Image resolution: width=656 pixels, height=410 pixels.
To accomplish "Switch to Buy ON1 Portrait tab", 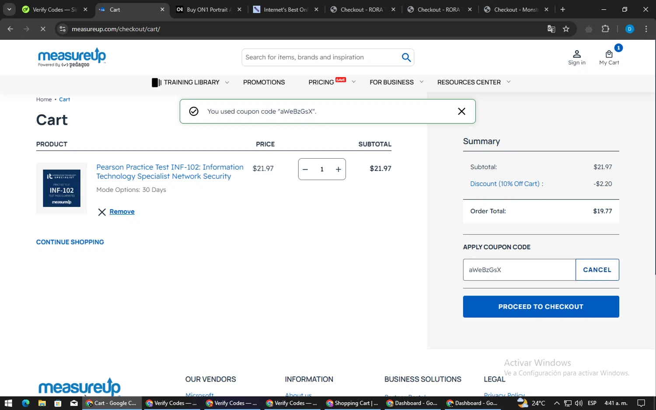I will (x=208, y=10).
